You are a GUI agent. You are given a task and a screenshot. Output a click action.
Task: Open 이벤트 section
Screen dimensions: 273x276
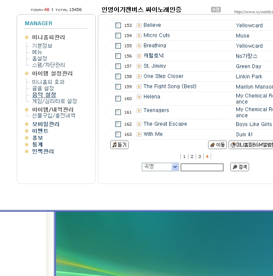[40, 131]
